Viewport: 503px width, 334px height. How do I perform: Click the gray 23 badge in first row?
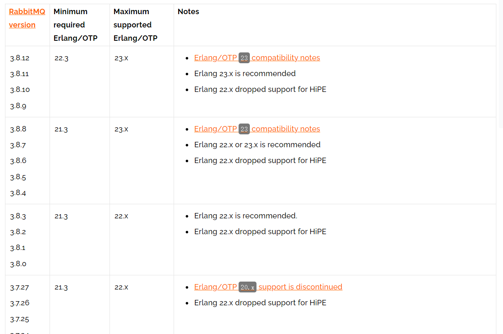coord(244,58)
